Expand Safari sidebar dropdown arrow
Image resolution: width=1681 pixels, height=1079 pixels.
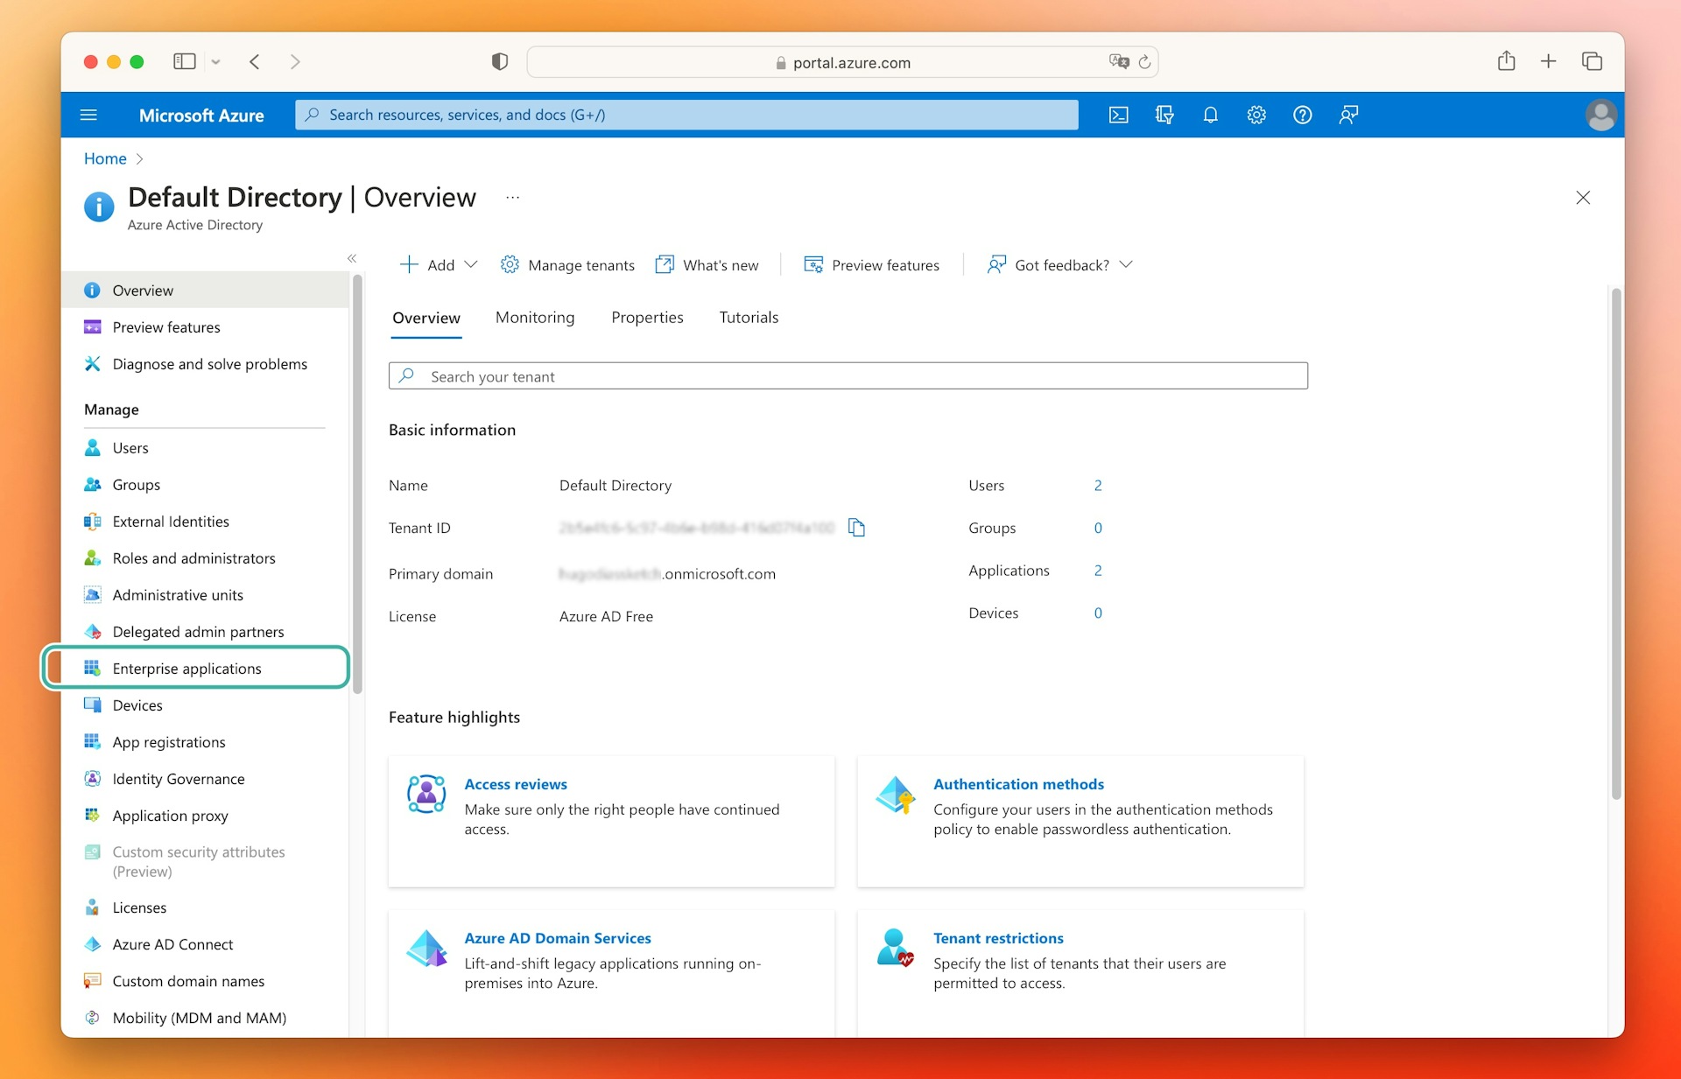tap(215, 62)
